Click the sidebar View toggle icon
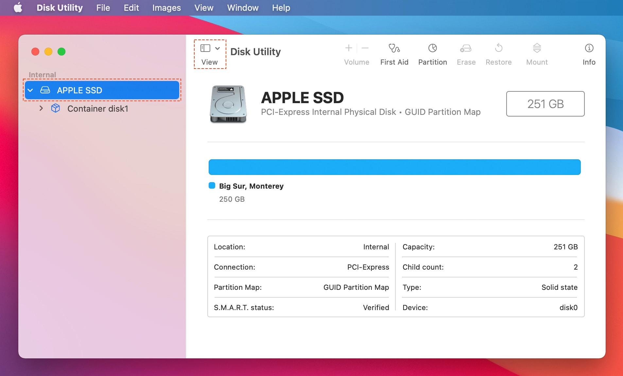The height and width of the screenshot is (376, 623). [205, 48]
